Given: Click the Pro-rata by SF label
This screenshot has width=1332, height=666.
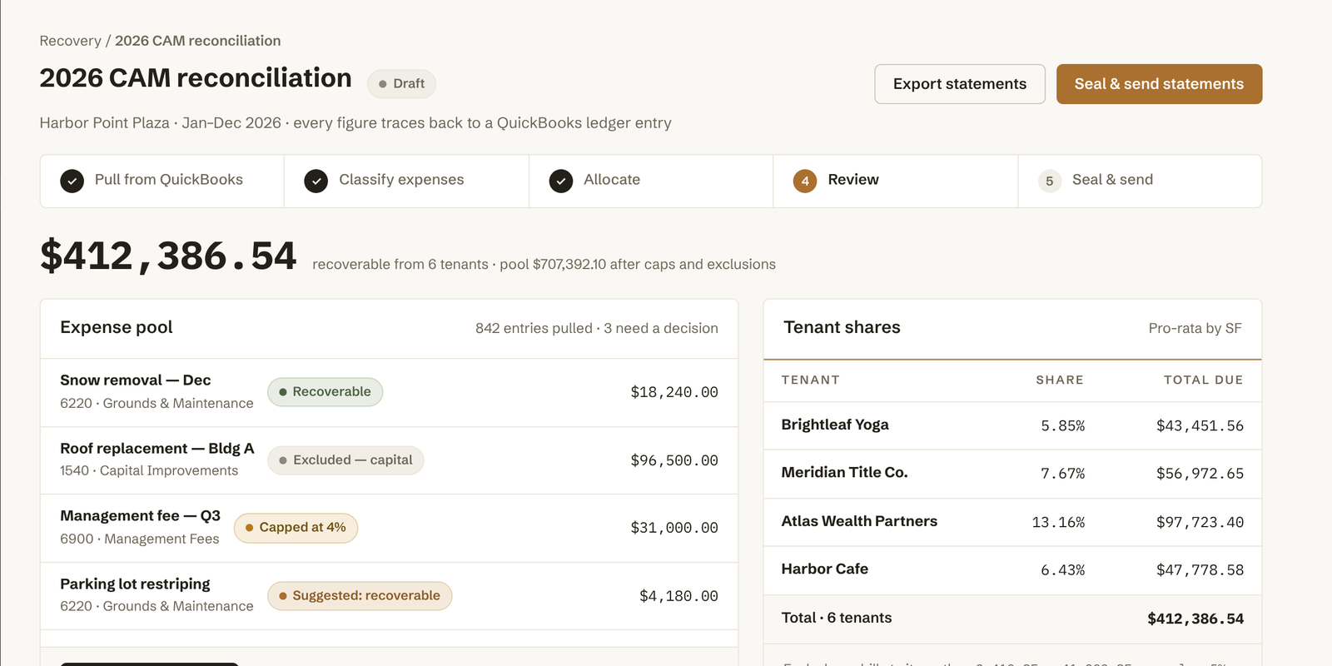Looking at the screenshot, I should pyautogui.click(x=1195, y=328).
